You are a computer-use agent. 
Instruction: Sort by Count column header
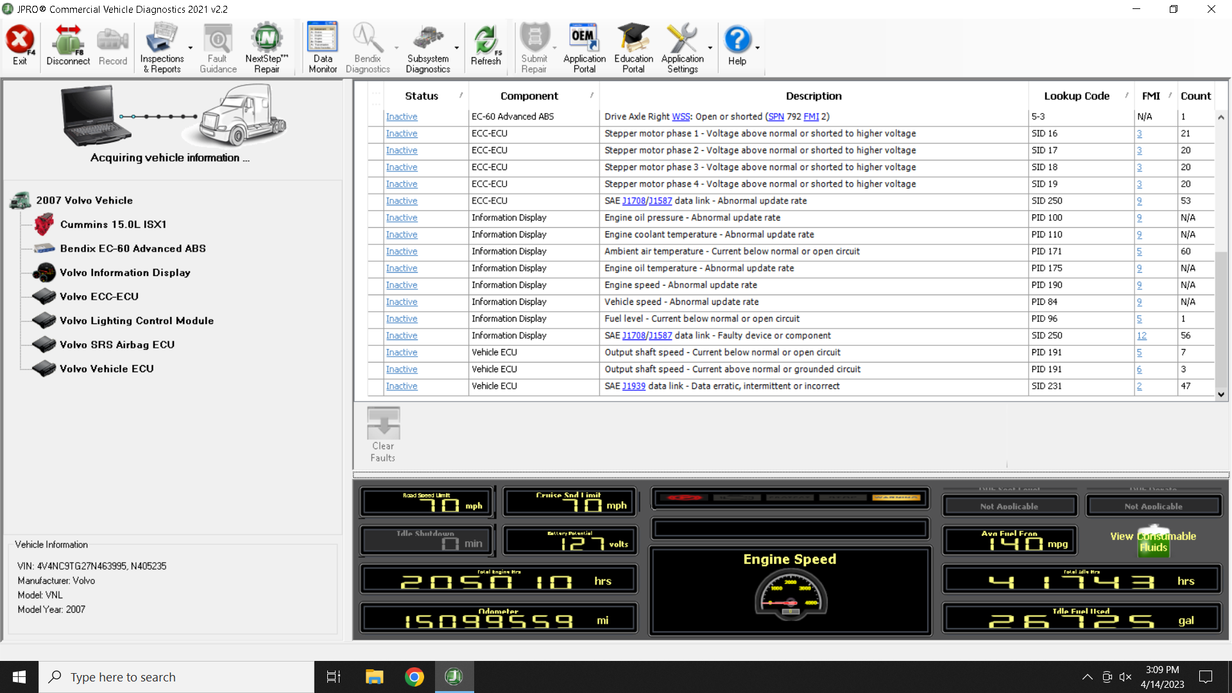[x=1195, y=96]
